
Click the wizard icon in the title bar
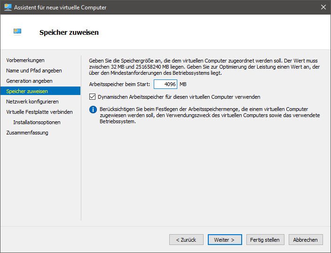coord(8,8)
